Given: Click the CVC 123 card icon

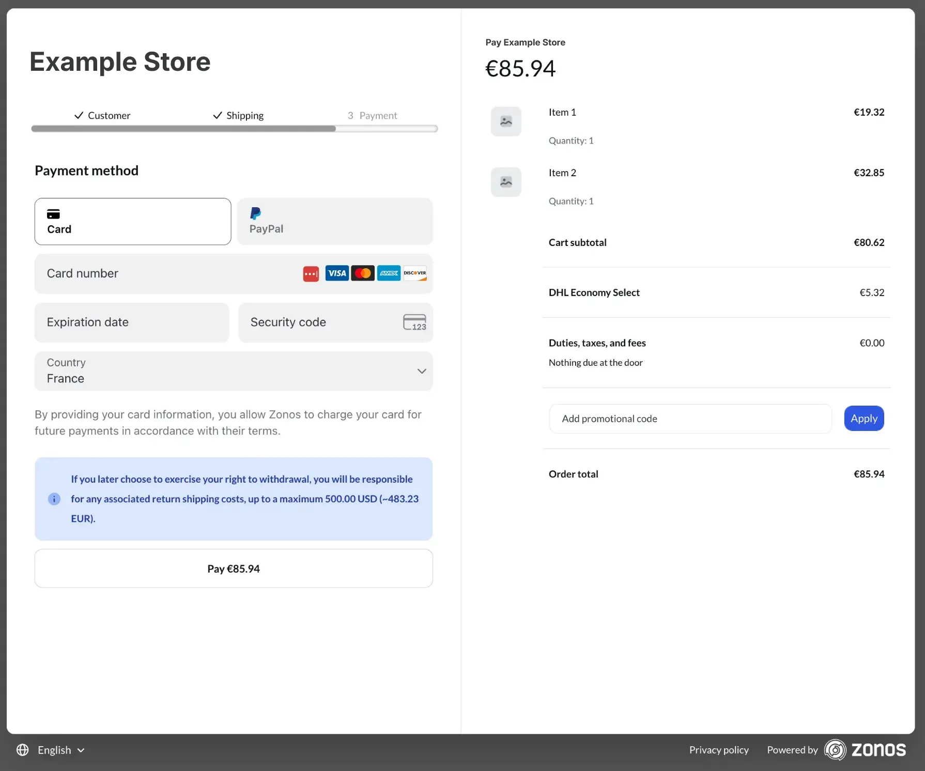Looking at the screenshot, I should click(x=414, y=322).
